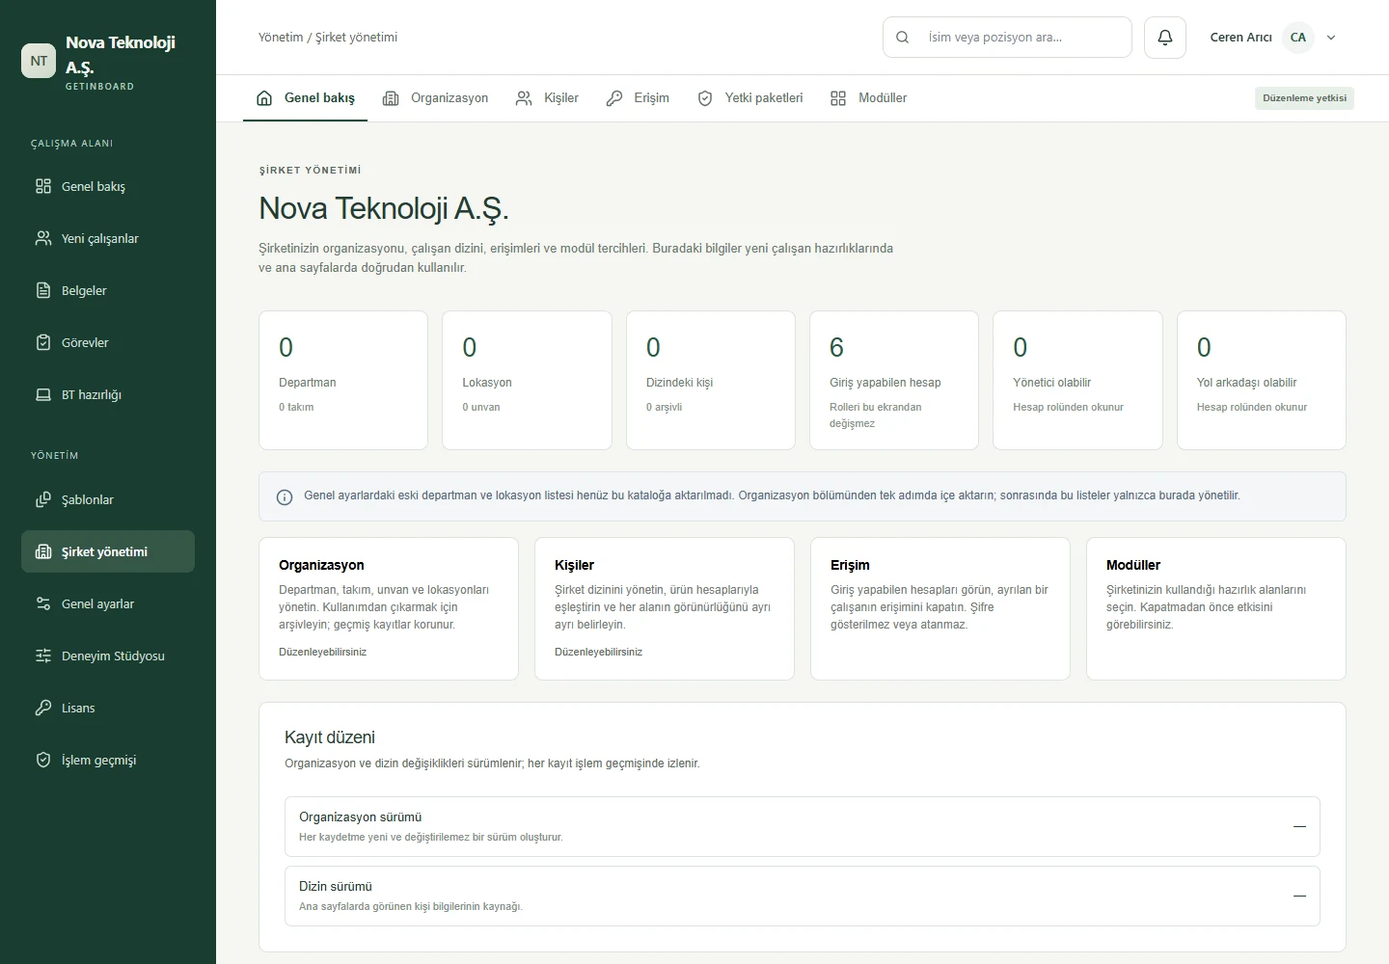Screen dimensions: 1389x964
Task: Click the people icon on Kişiler tab
Action: coord(524,98)
